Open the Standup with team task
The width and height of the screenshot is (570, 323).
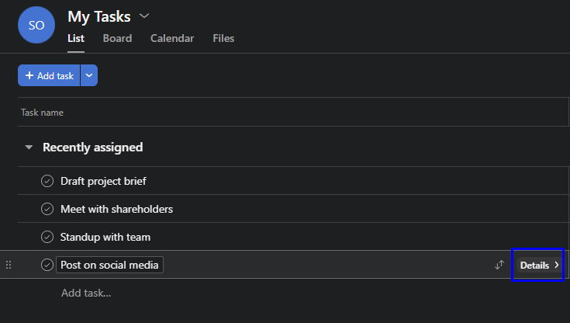tap(105, 237)
